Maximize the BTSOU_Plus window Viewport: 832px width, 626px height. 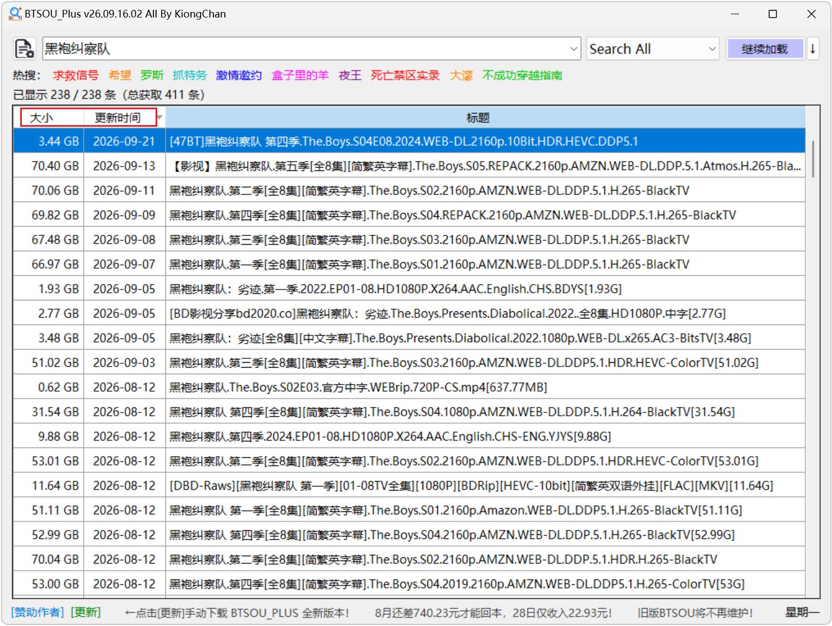pyautogui.click(x=772, y=14)
